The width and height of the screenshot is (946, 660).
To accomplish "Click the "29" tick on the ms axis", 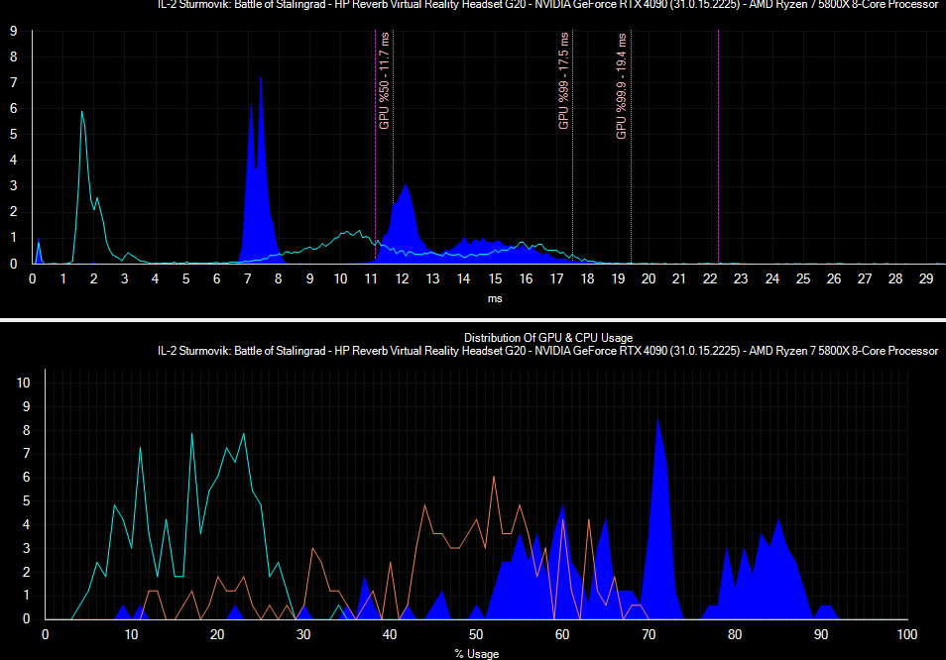I will click(925, 278).
